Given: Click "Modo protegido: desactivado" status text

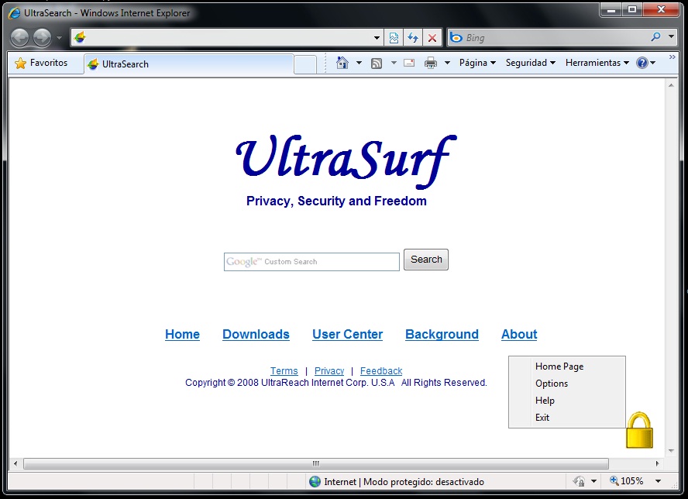Looking at the screenshot, I should (424, 482).
